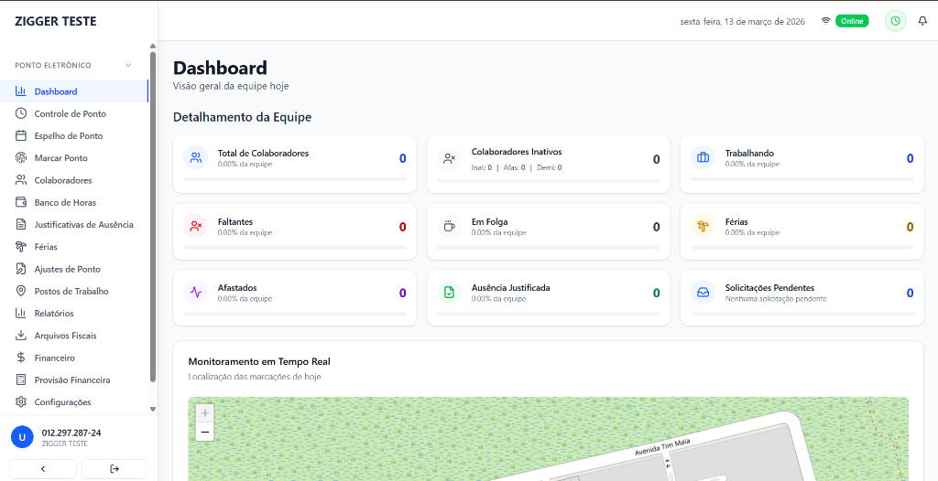The height and width of the screenshot is (481, 938).
Task: Click the Em Folga card title
Action: [489, 221]
